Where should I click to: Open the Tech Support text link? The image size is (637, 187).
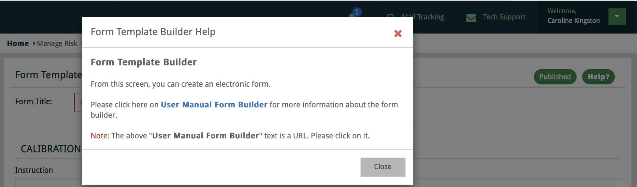504,17
